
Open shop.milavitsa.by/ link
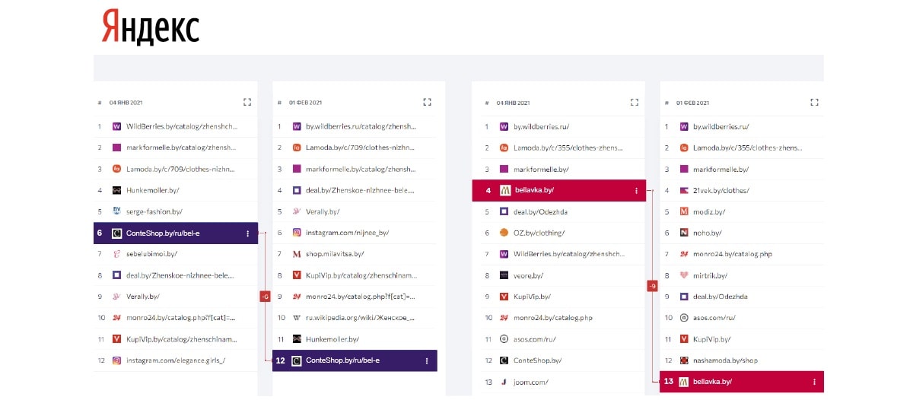click(335, 254)
